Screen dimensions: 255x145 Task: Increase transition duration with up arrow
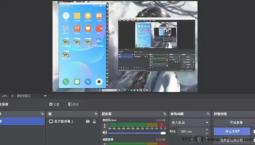(207, 130)
